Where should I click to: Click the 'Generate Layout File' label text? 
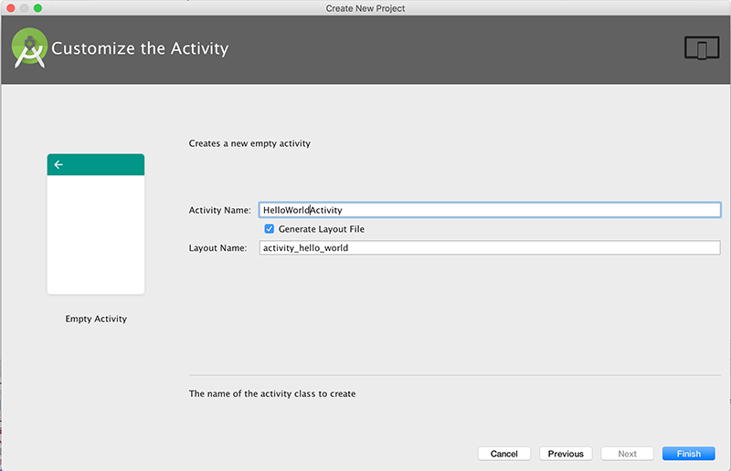point(322,229)
